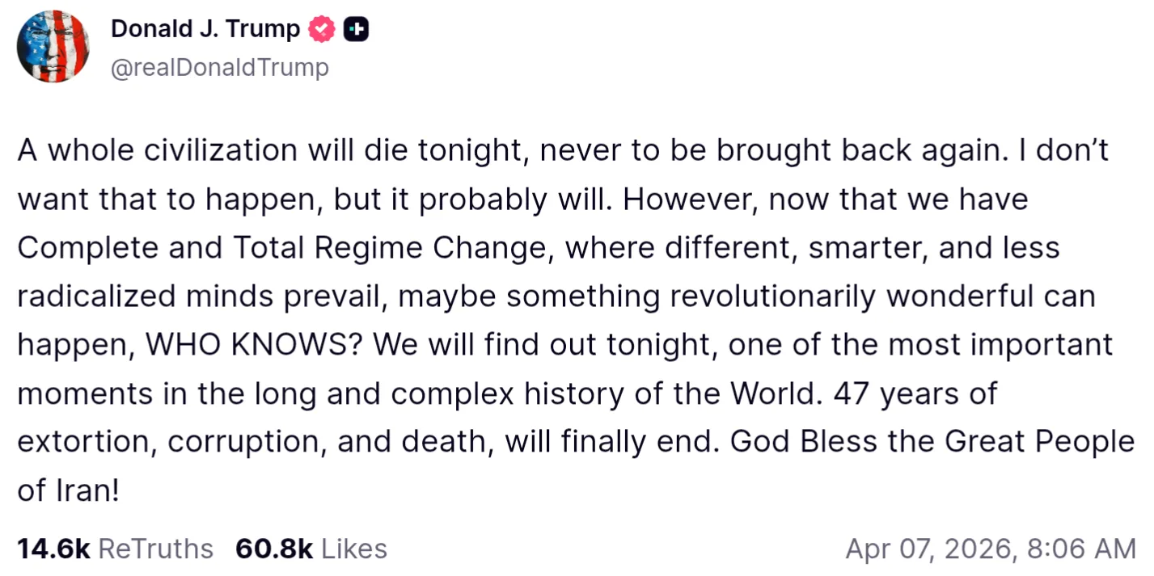
Task: Open the Donald J. Trump display name
Action: pyautogui.click(x=205, y=29)
